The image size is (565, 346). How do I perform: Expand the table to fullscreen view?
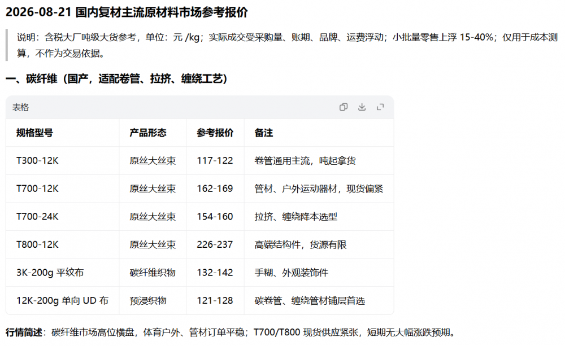pos(380,107)
